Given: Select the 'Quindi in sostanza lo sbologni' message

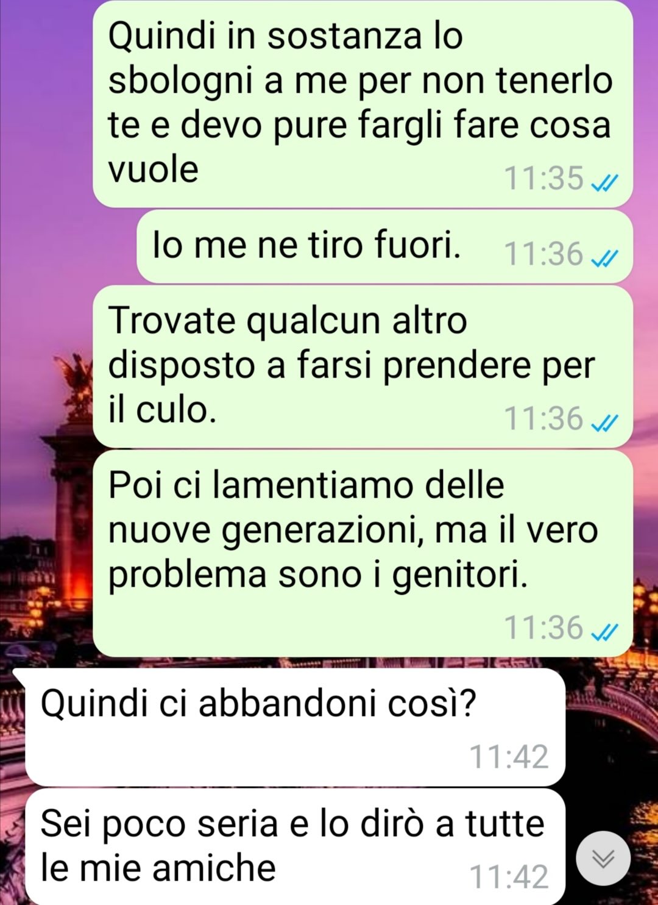Looking at the screenshot, I should [x=363, y=104].
